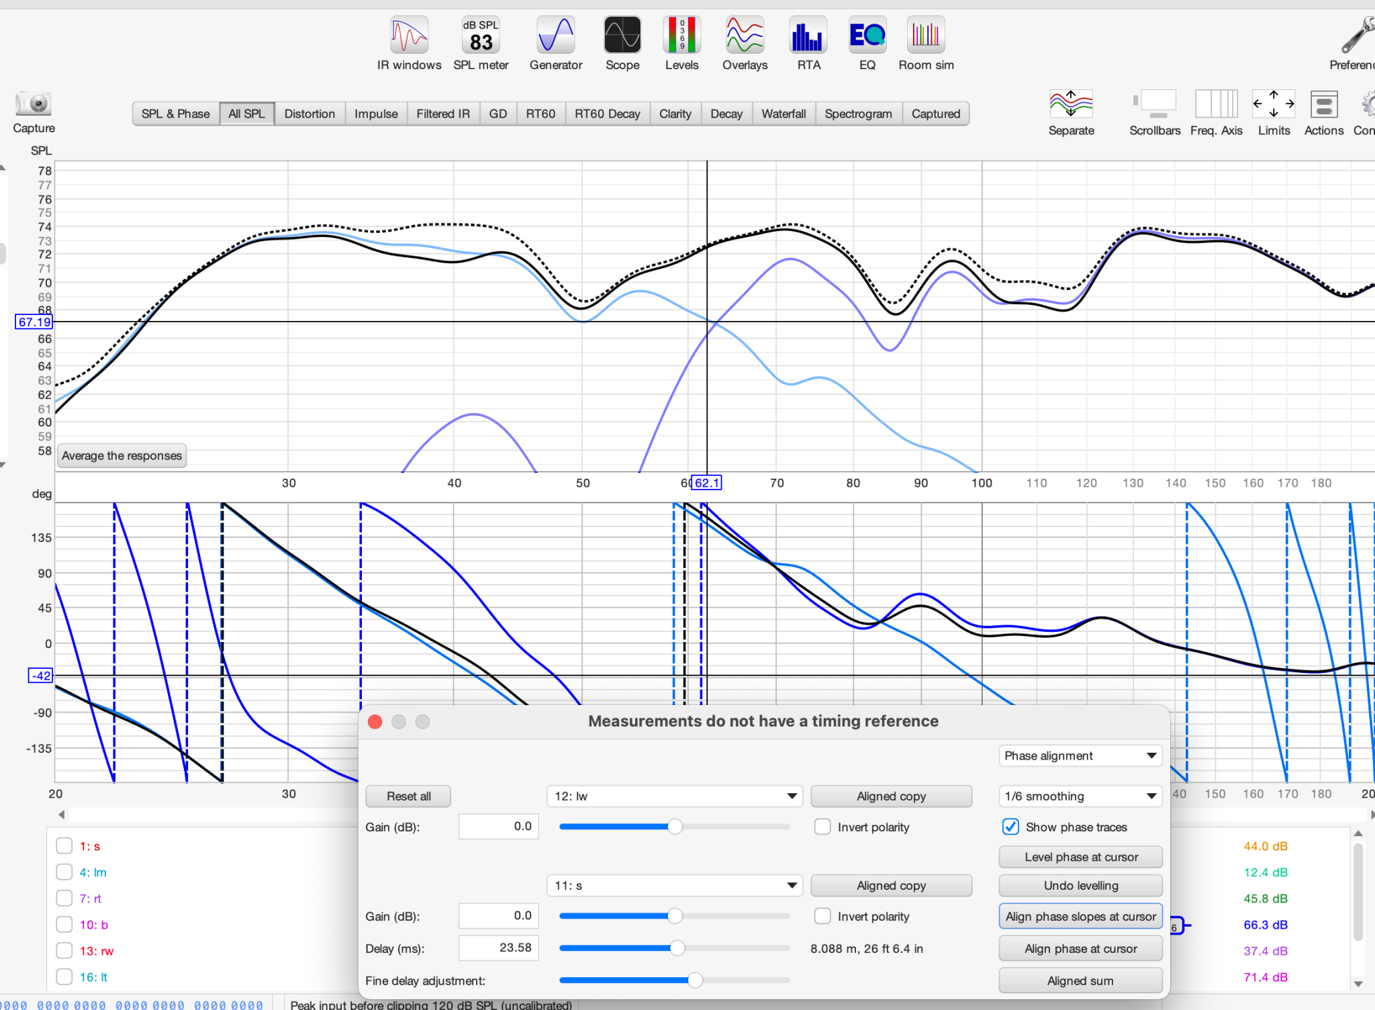Image resolution: width=1375 pixels, height=1010 pixels.
Task: Switch to Distortion tab
Action: pyautogui.click(x=310, y=114)
